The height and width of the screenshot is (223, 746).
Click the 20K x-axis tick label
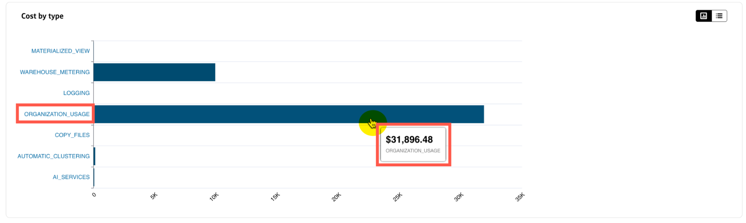coord(336,197)
